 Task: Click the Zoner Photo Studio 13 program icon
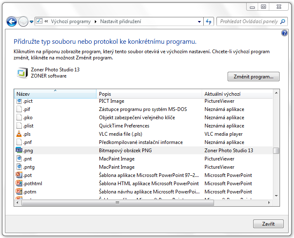pyautogui.click(x=22, y=73)
